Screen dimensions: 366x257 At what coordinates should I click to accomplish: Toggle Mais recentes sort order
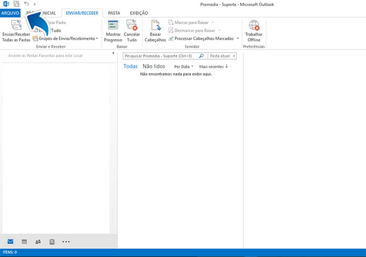(x=214, y=67)
